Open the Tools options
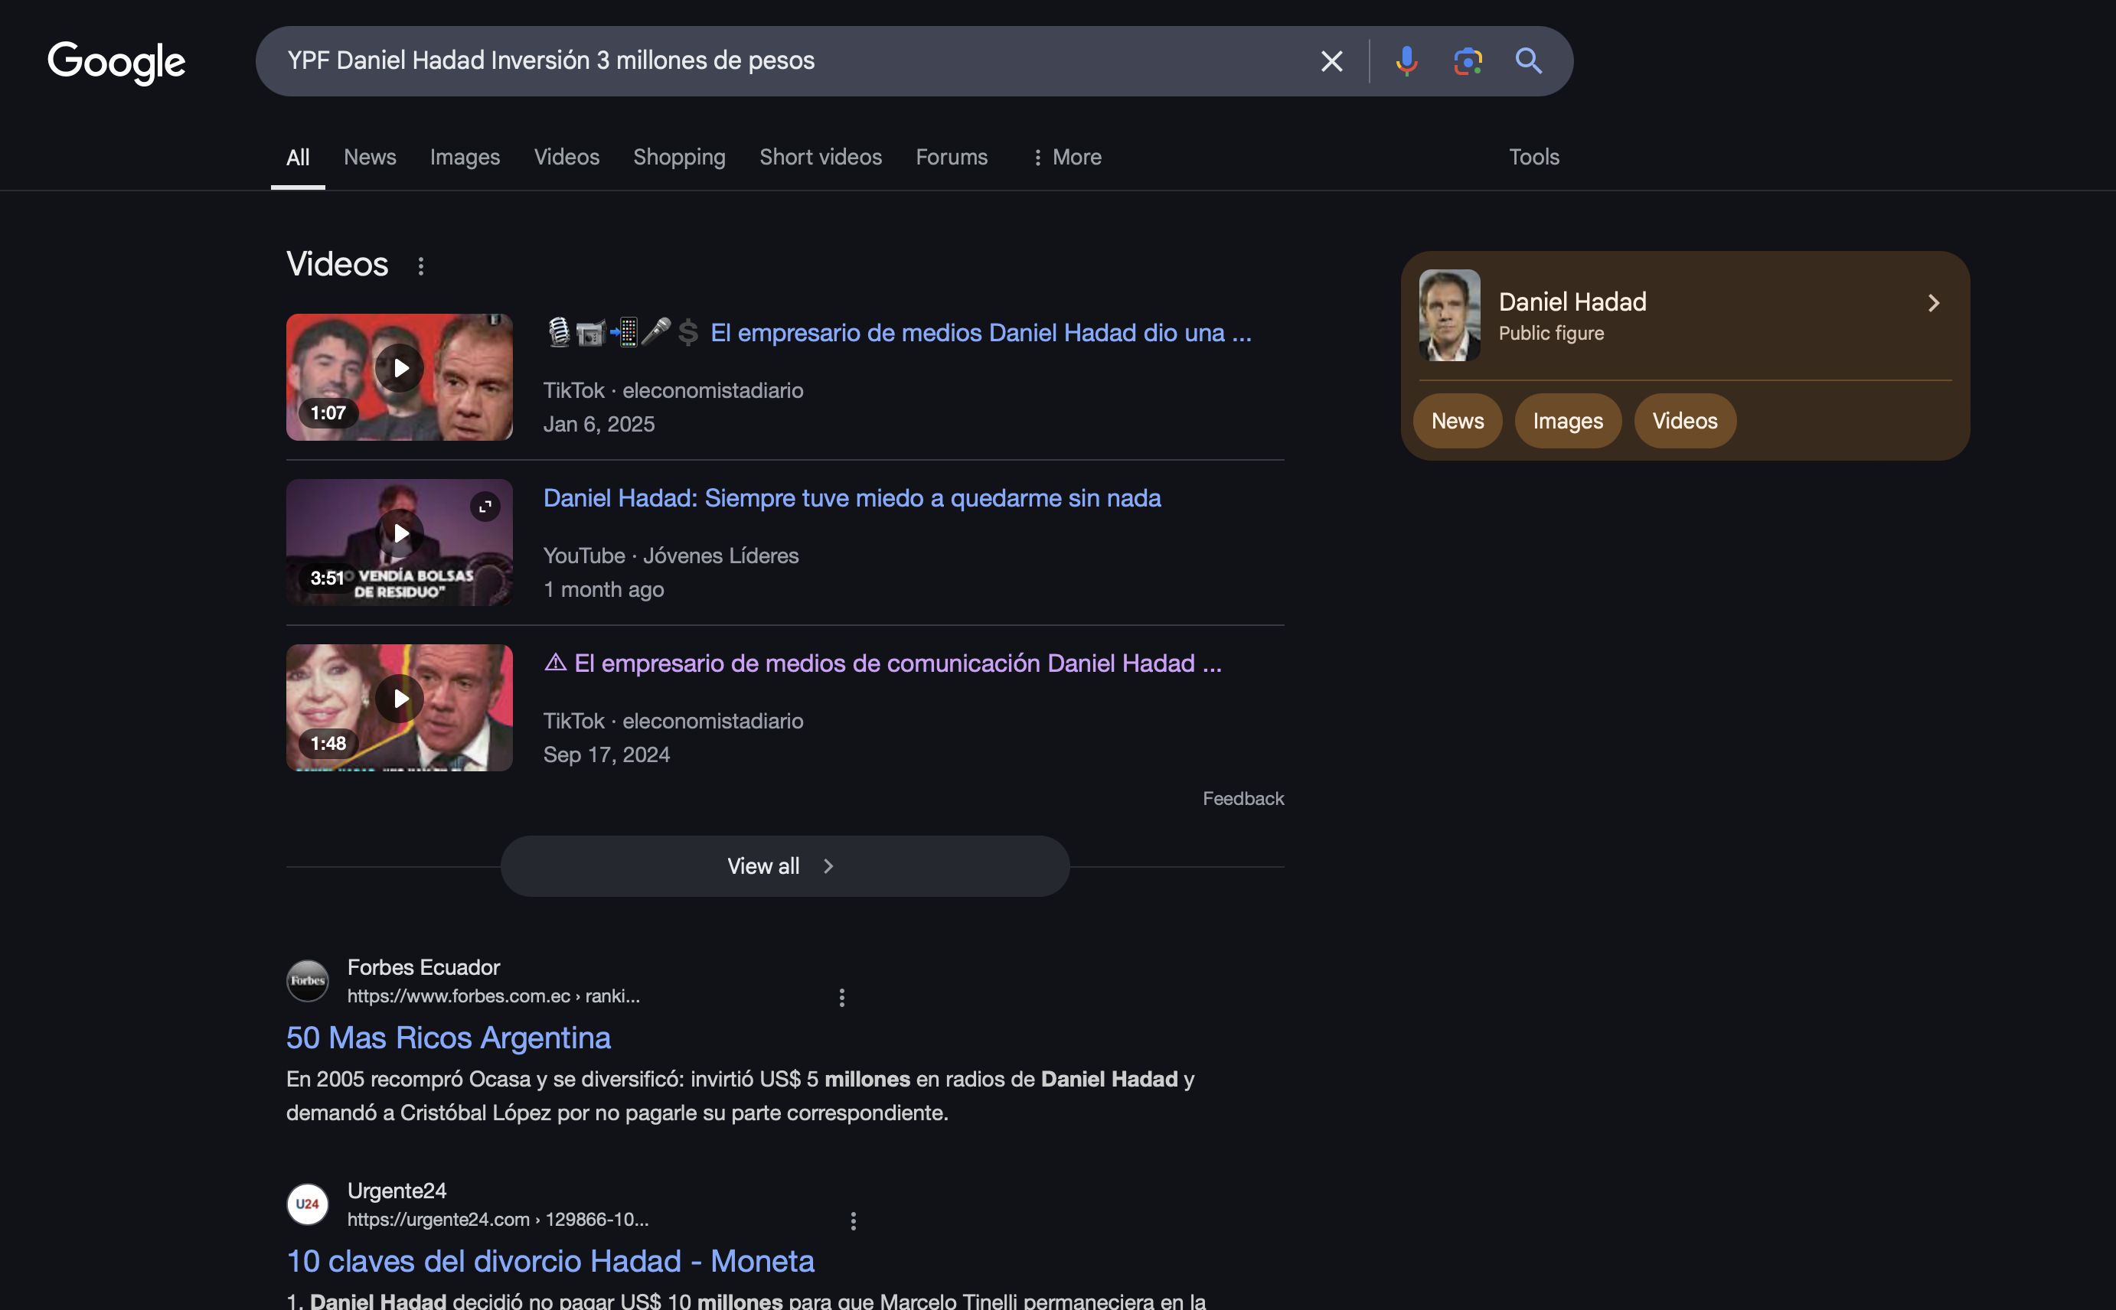Image resolution: width=2116 pixels, height=1310 pixels. coord(1533,157)
